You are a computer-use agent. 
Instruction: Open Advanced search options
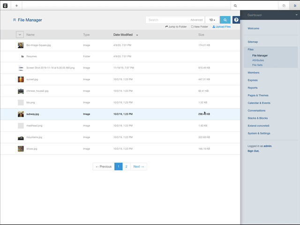tap(196, 20)
